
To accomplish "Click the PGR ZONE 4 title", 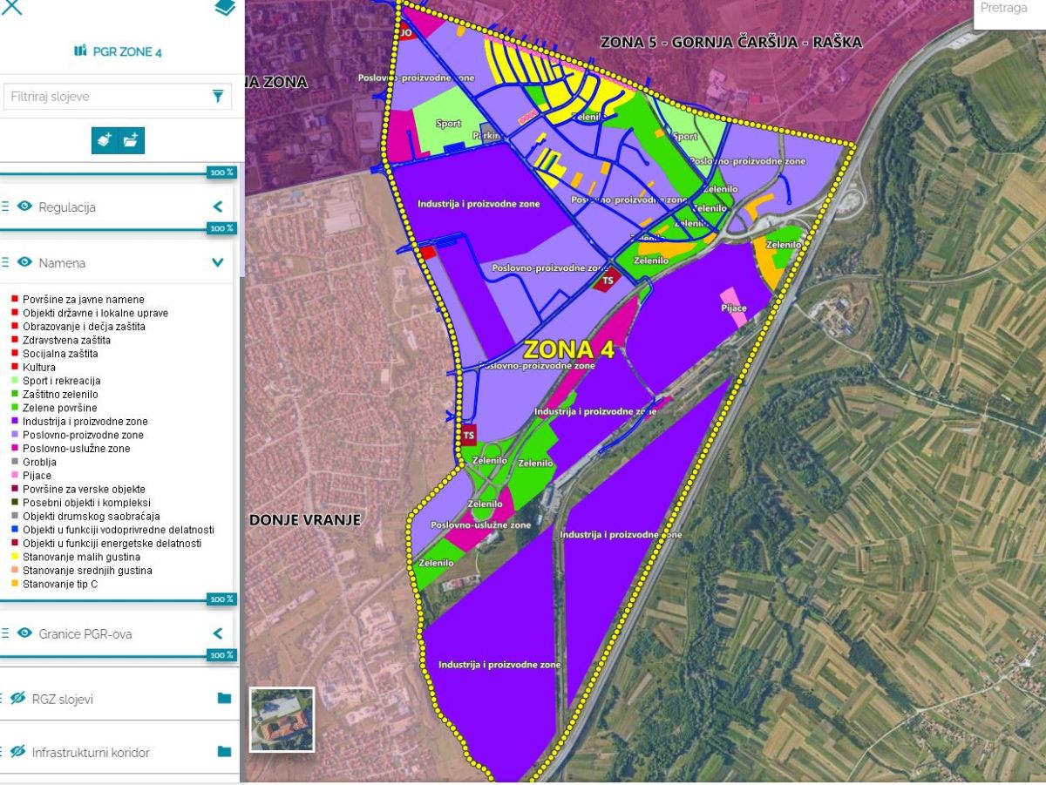I will [127, 52].
